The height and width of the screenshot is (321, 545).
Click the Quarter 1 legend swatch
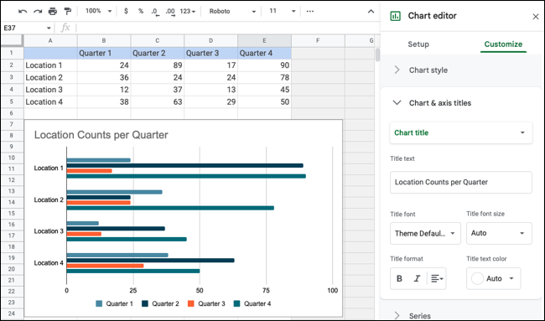click(99, 303)
